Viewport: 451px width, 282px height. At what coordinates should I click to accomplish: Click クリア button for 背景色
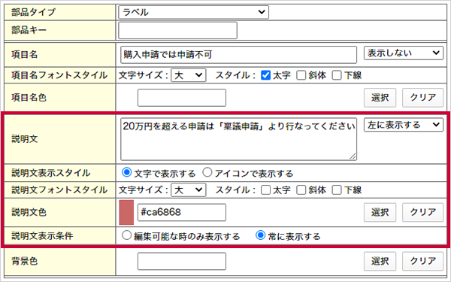click(422, 261)
